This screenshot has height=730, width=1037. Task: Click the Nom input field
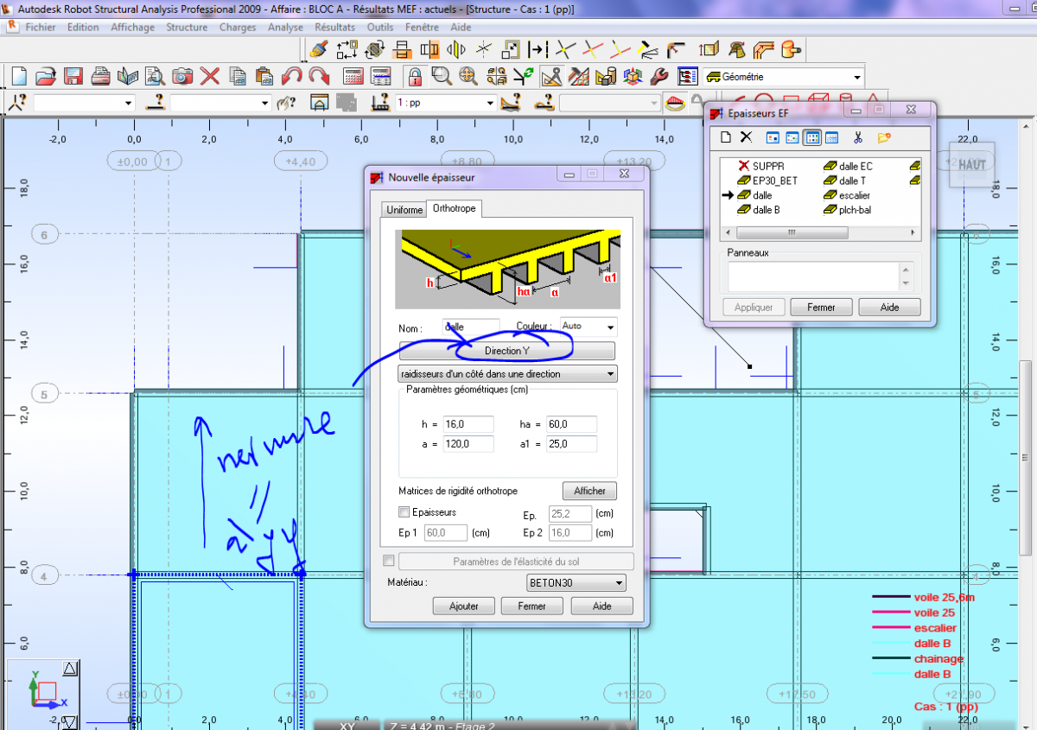pos(470,327)
